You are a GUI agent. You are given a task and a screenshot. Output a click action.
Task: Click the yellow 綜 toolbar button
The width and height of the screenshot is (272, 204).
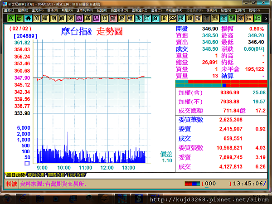tap(87, 18)
